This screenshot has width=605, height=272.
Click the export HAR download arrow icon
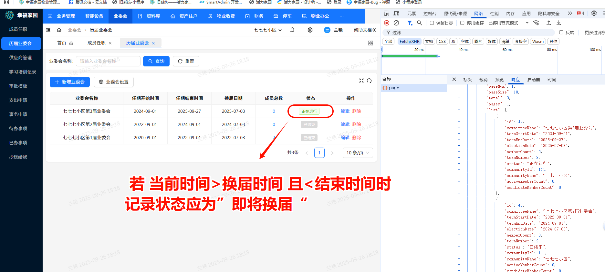pyautogui.click(x=559, y=23)
